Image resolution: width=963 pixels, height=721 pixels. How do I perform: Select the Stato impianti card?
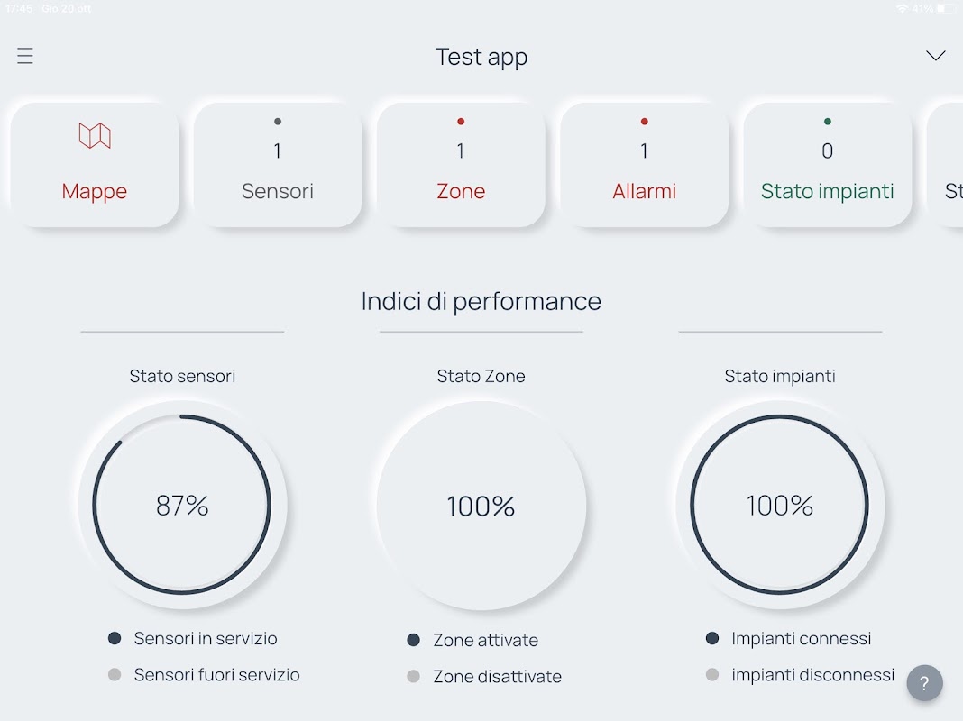(827, 164)
